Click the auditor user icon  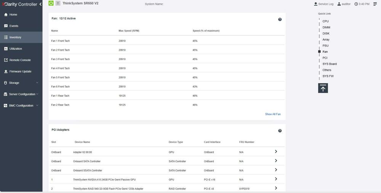pyautogui.click(x=339, y=4)
